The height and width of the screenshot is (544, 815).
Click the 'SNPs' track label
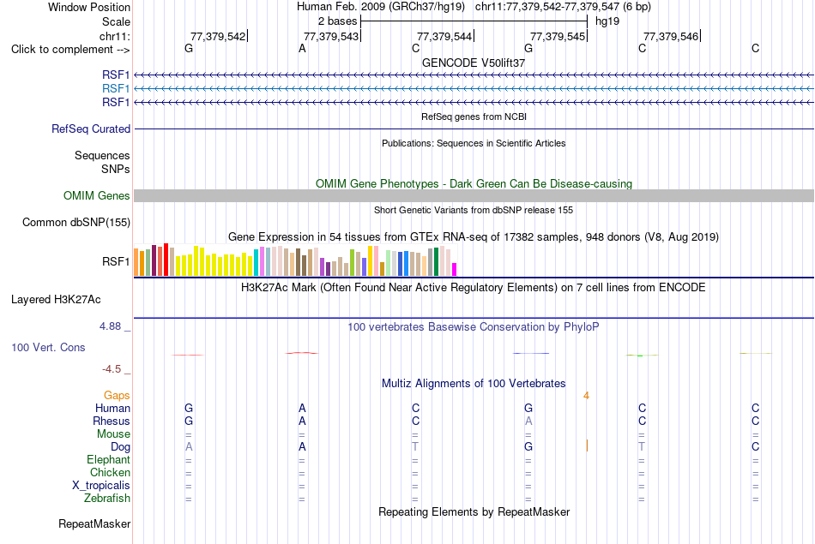116,170
